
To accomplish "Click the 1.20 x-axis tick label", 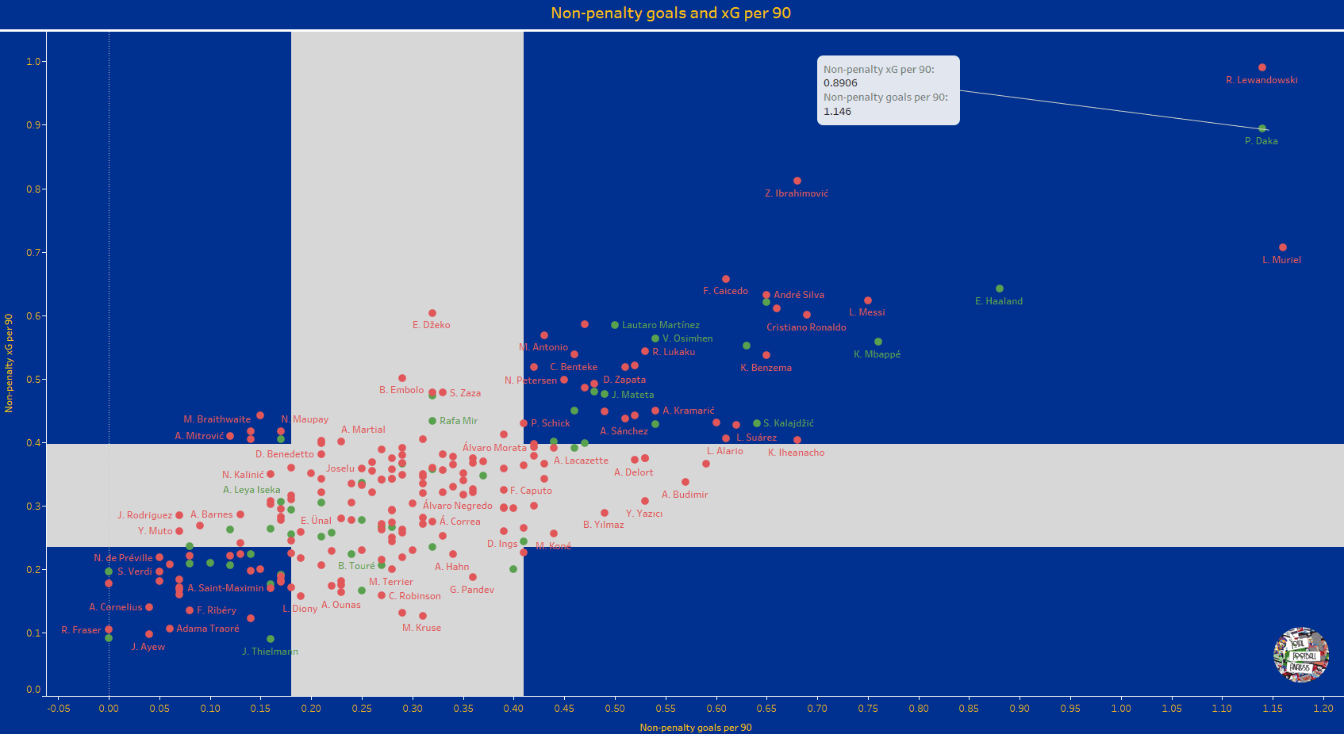I will click(1323, 709).
